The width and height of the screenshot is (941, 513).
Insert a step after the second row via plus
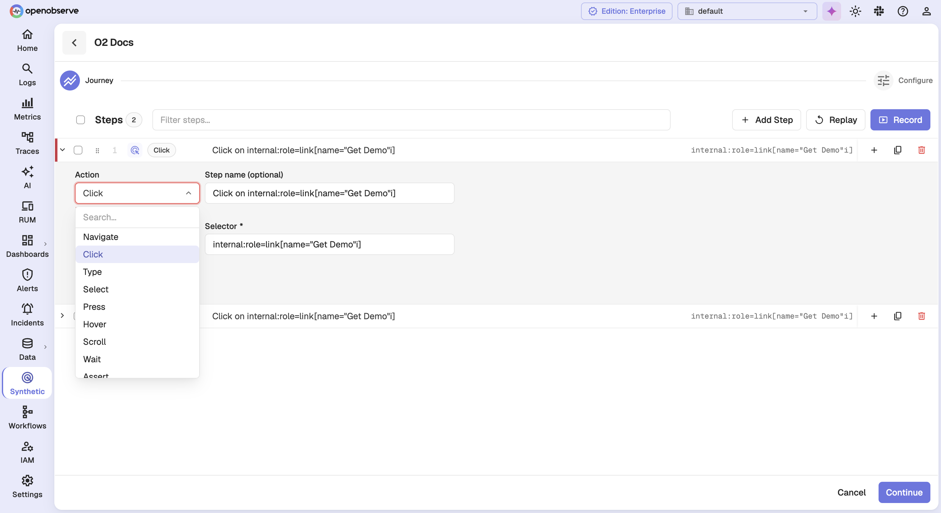874,316
